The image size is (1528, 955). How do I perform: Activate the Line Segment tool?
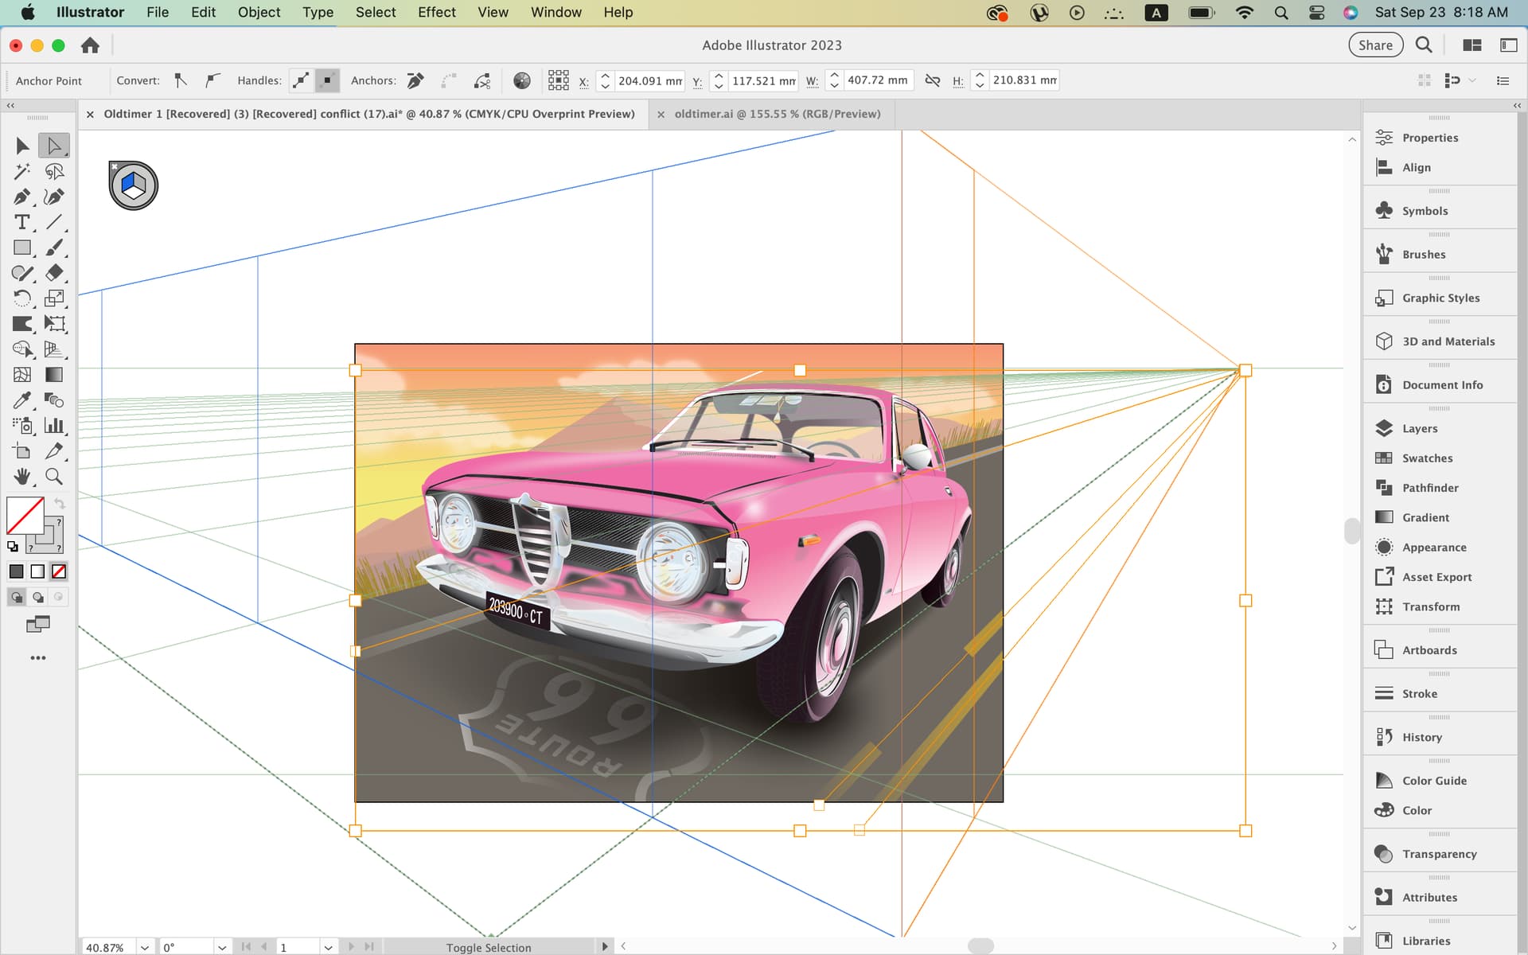point(54,222)
